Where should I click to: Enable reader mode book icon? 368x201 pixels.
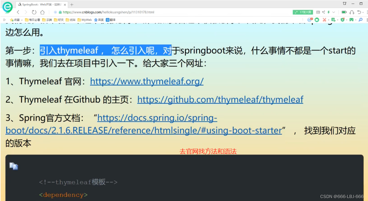[318, 12]
